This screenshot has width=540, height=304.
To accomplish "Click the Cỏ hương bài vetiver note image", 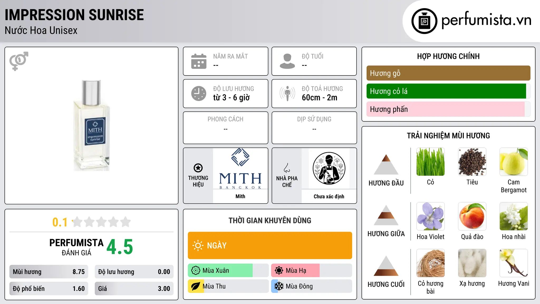I will (431, 263).
